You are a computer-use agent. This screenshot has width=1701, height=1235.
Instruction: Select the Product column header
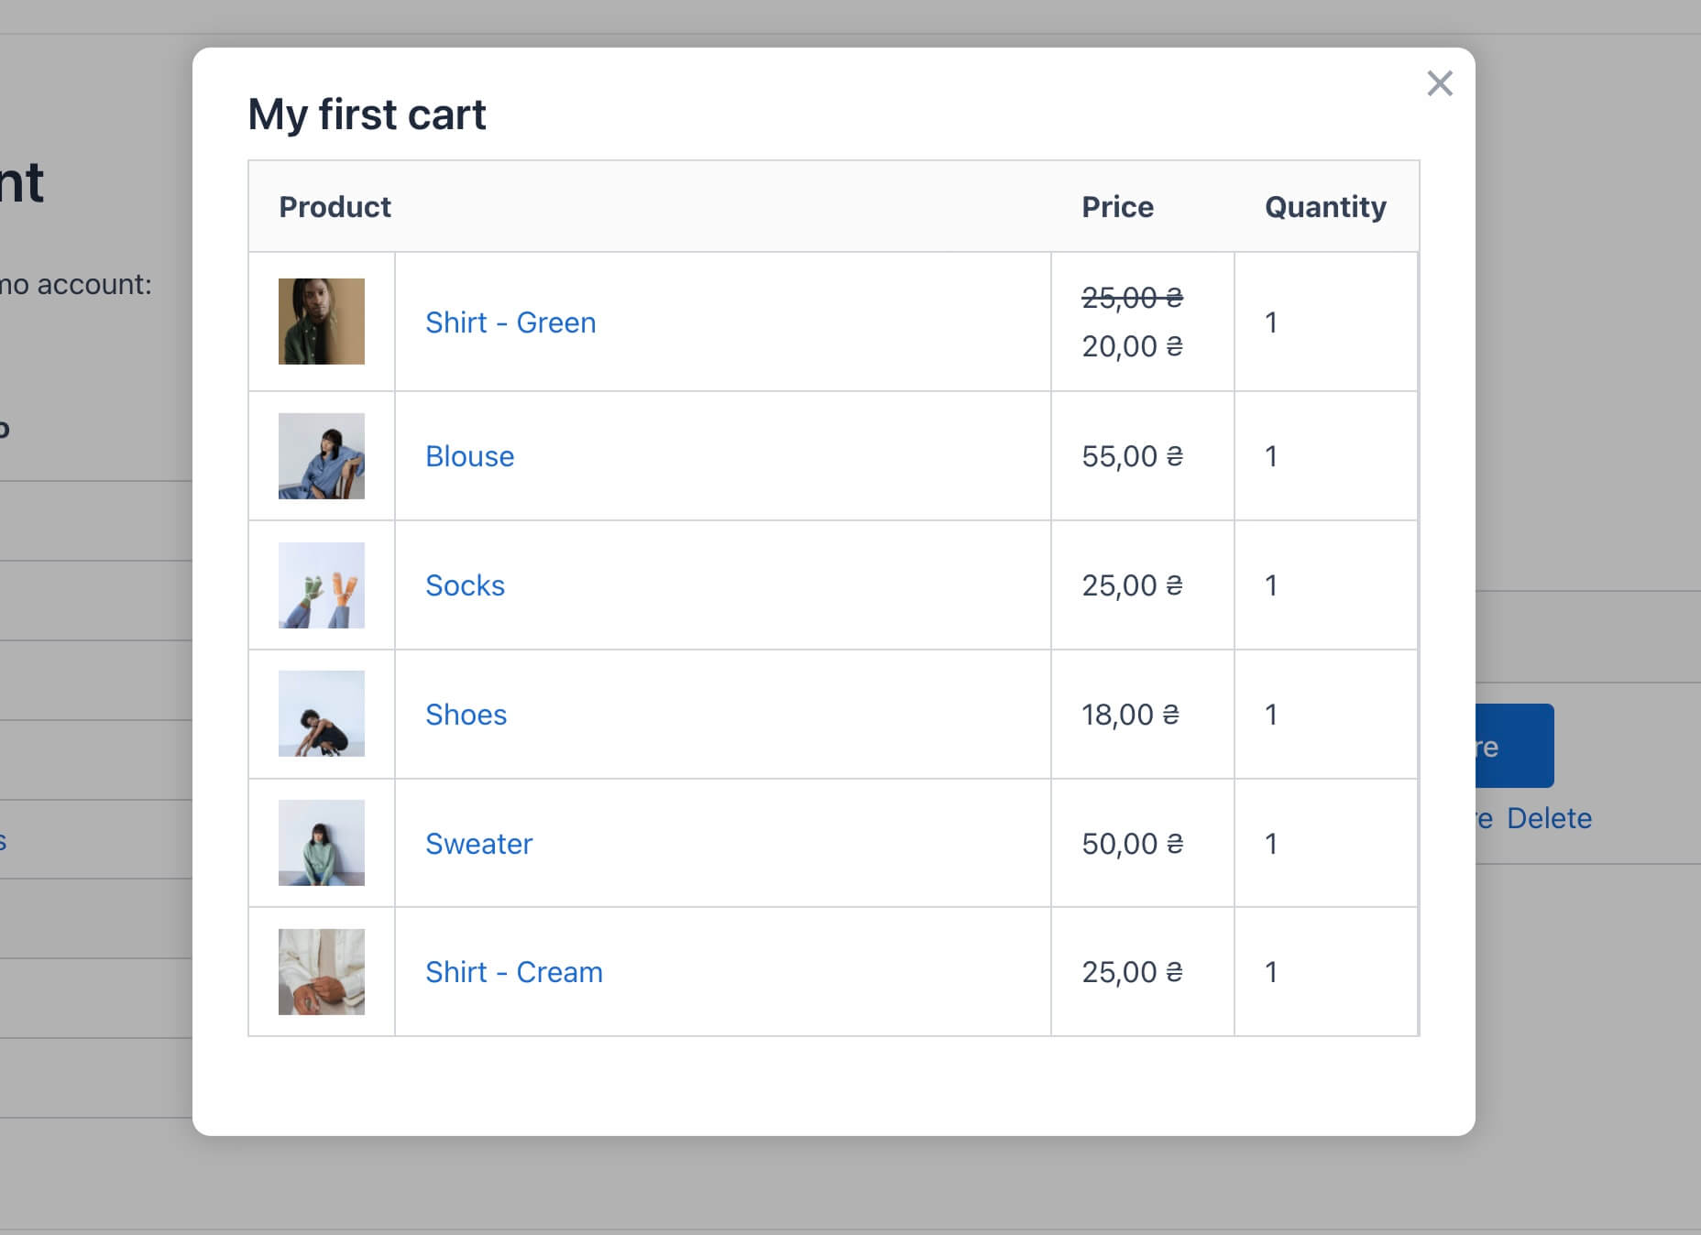click(x=335, y=207)
